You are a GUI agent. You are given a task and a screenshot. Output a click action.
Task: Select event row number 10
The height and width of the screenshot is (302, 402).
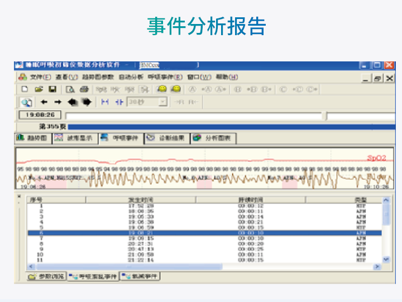(x=204, y=255)
